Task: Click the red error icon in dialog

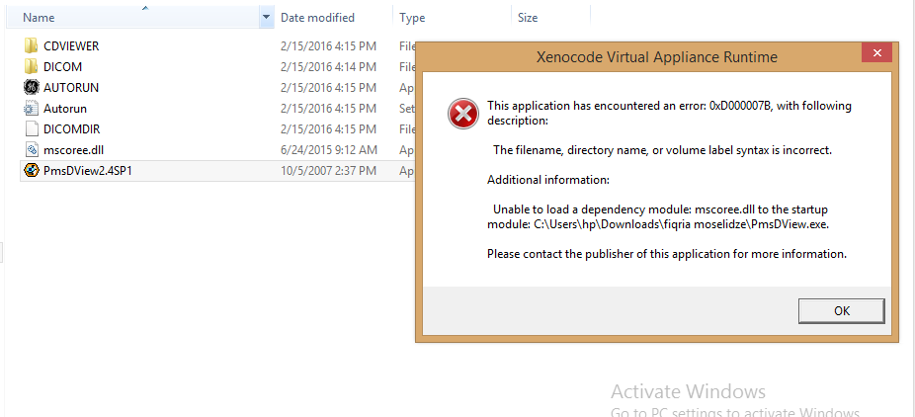Action: [x=461, y=114]
